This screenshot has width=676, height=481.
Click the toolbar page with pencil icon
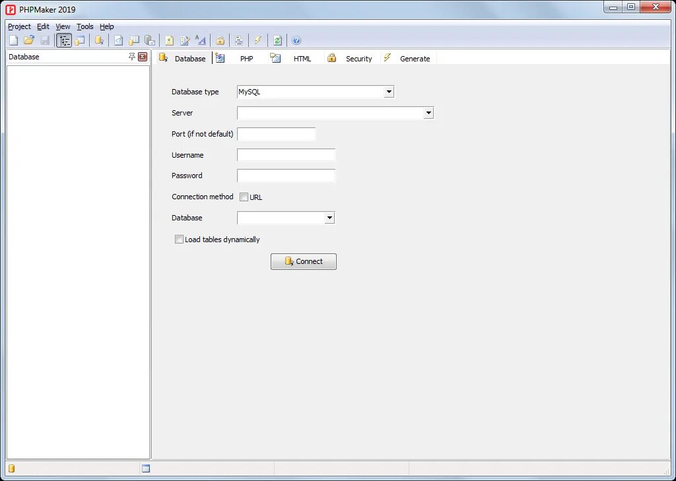[x=185, y=40]
